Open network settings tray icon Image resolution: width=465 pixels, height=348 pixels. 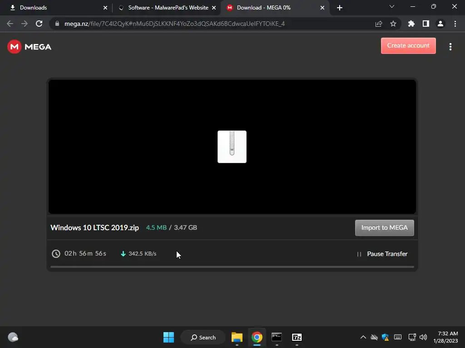tap(412, 337)
